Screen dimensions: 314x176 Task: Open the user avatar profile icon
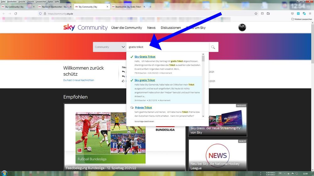(242, 28)
